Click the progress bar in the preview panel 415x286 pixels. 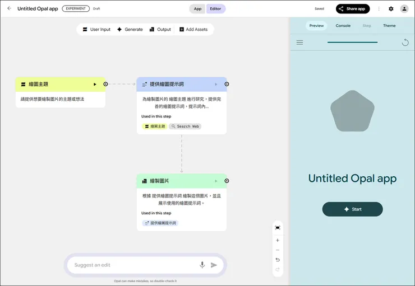click(352, 42)
